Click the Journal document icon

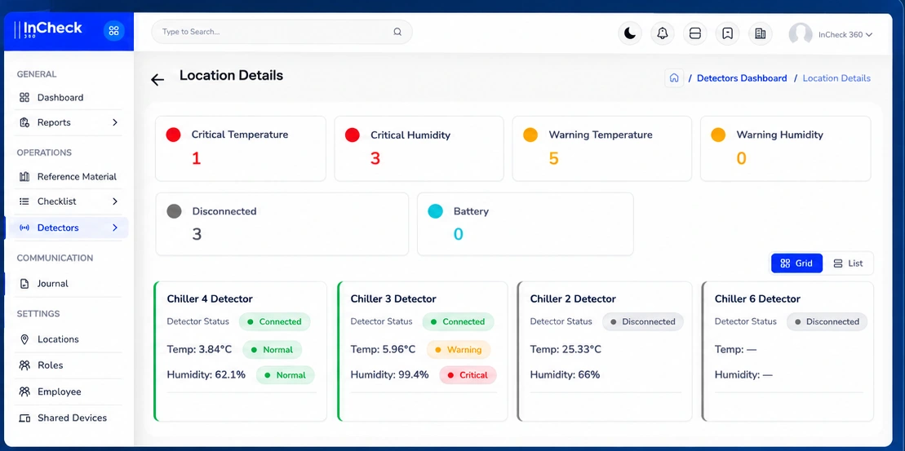(x=24, y=284)
